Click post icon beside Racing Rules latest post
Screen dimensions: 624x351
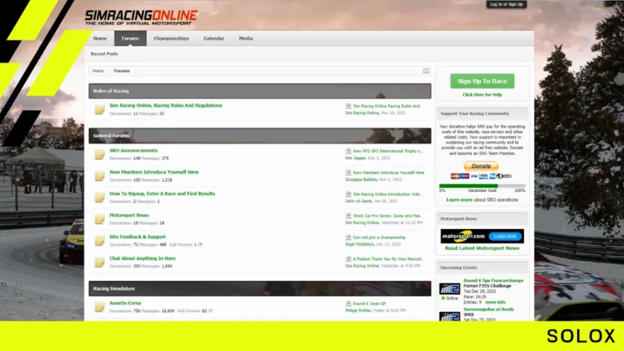click(x=348, y=106)
